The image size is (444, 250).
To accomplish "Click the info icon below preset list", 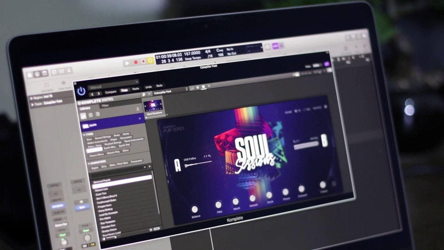I will pyautogui.click(x=151, y=230).
